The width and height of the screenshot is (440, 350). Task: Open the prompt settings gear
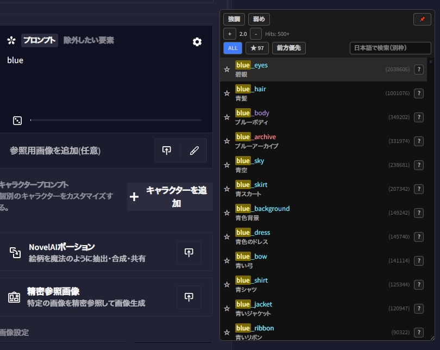click(x=197, y=42)
